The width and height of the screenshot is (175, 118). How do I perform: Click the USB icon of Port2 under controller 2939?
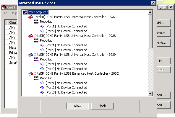pyautogui.click(x=42, y=69)
